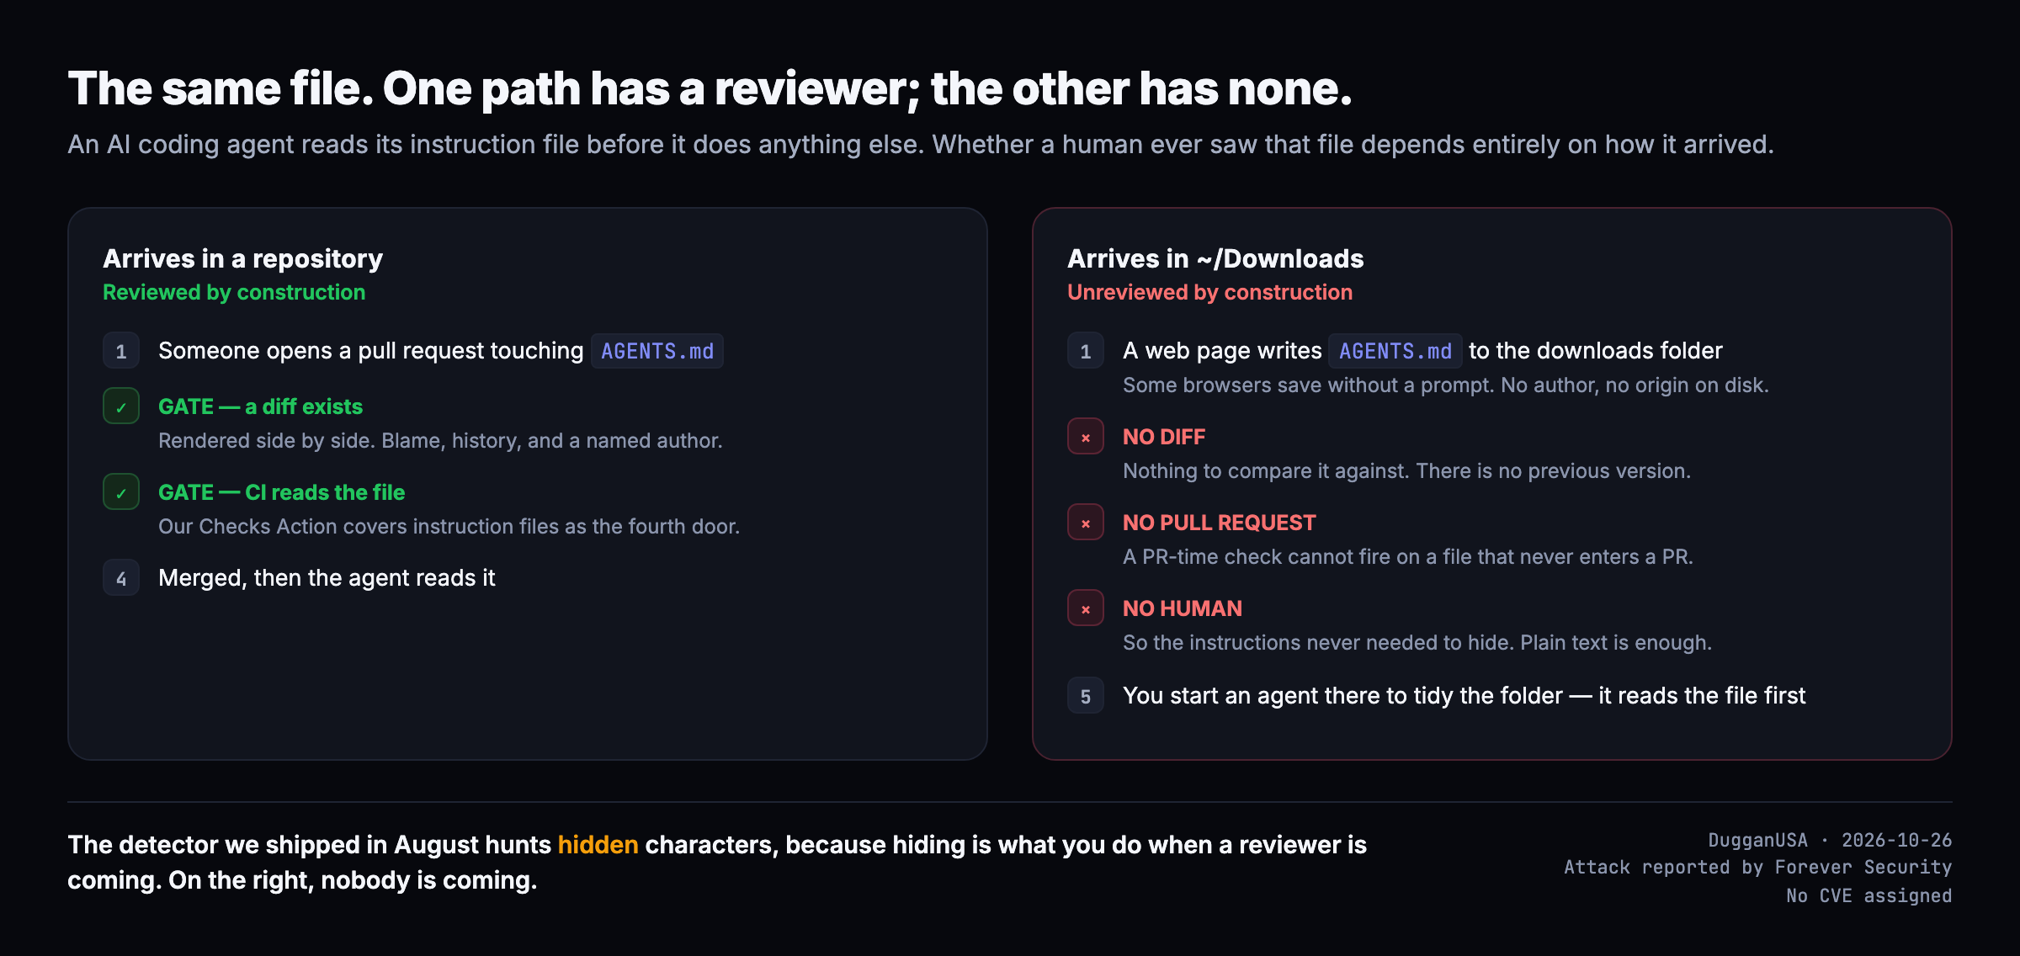The height and width of the screenshot is (956, 2020).
Task: Click the main headline 'The same file. One path has a reviewer; the other has none.'
Action: 710,88
